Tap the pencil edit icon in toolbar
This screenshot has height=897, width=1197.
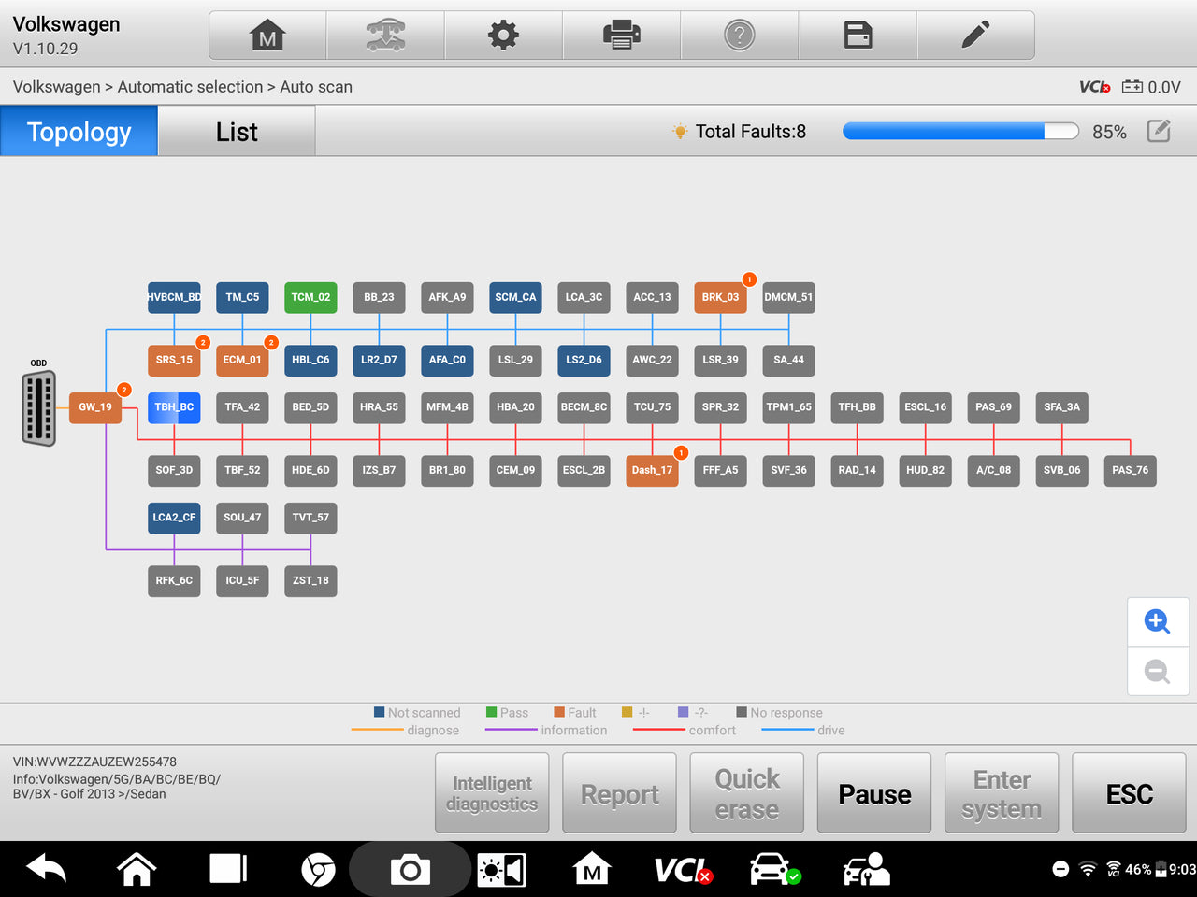pyautogui.click(x=975, y=36)
